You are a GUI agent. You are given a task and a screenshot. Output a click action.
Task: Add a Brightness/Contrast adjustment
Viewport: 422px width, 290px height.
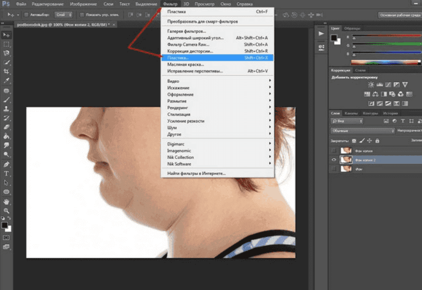pyautogui.click(x=371, y=85)
